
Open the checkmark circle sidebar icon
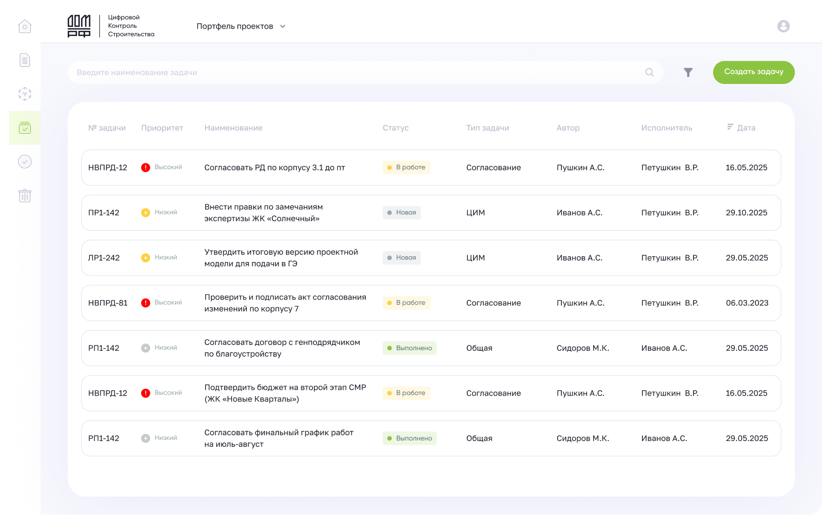25,162
